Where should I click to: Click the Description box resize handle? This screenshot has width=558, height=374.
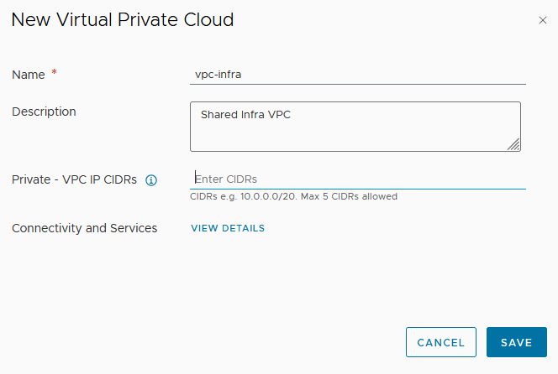(514, 145)
